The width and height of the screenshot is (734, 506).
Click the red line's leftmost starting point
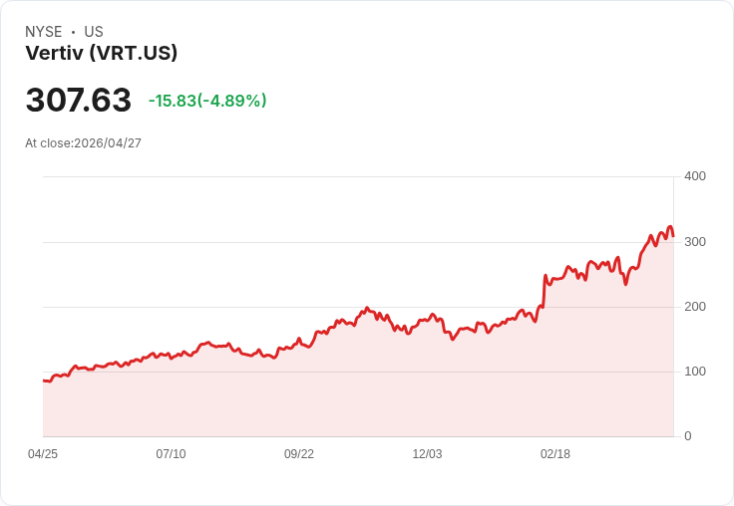[x=44, y=380]
